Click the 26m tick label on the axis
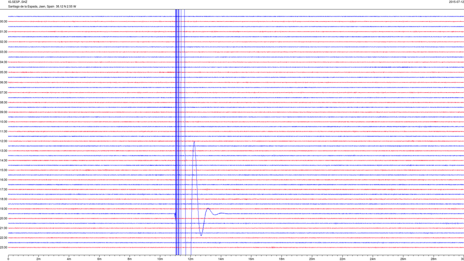The image size is (464, 261). [403, 259]
